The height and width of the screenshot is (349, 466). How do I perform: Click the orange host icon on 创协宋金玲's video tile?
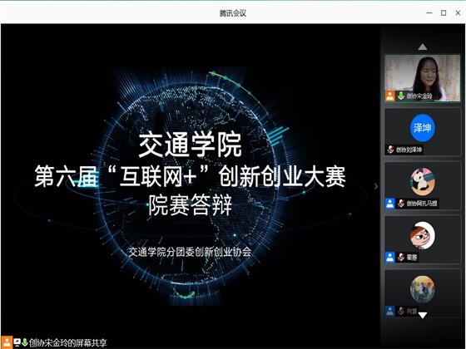(390, 96)
